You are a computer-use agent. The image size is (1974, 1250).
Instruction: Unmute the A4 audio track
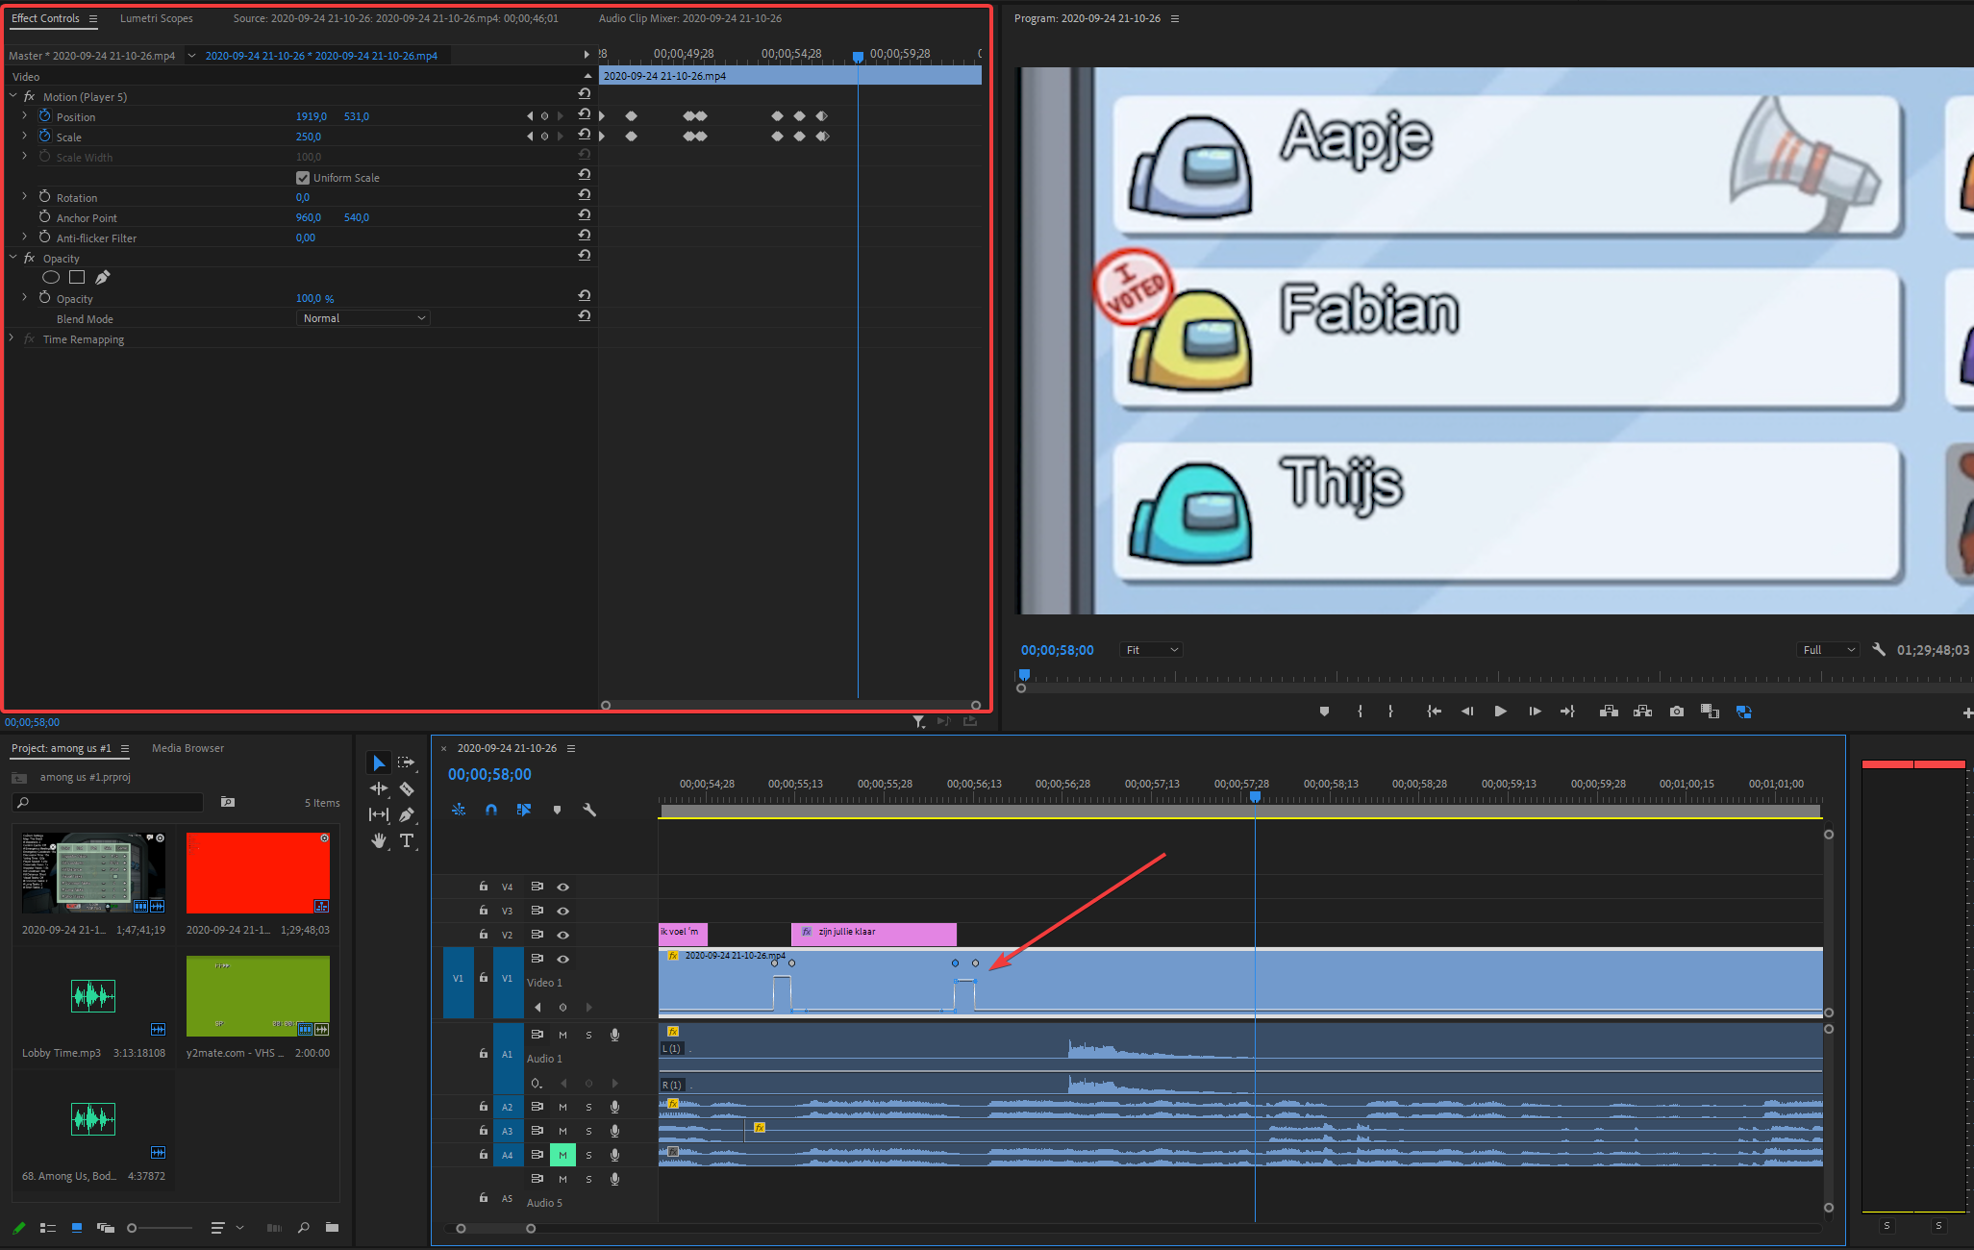[562, 1155]
